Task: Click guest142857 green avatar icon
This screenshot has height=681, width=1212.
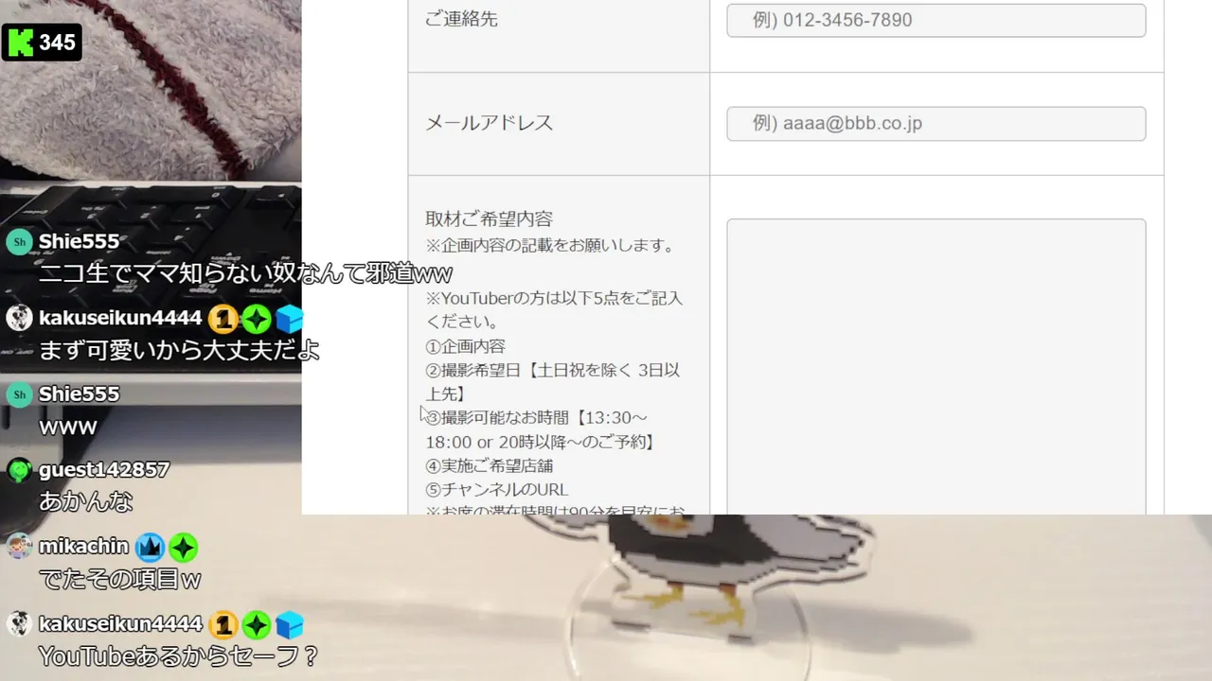Action: pyautogui.click(x=19, y=470)
